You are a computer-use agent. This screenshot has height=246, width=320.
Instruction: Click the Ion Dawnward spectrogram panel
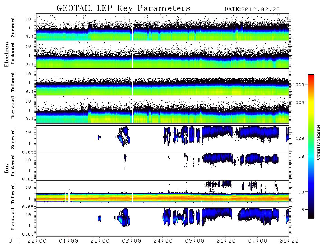(163, 221)
